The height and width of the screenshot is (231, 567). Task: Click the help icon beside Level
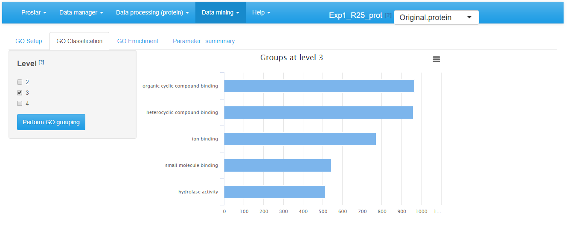click(41, 62)
